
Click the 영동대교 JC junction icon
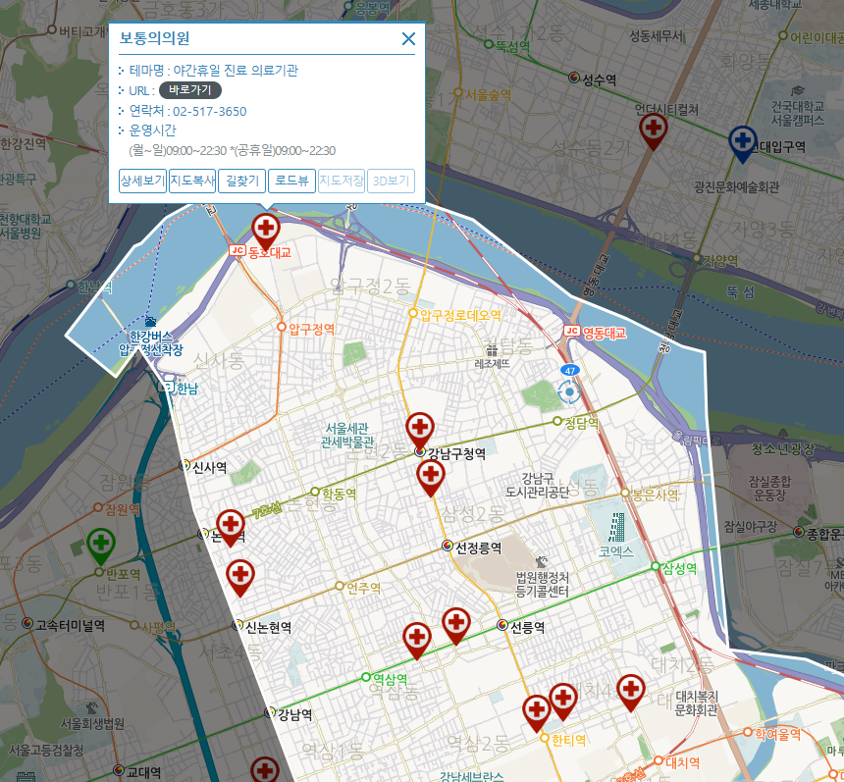coord(571,331)
